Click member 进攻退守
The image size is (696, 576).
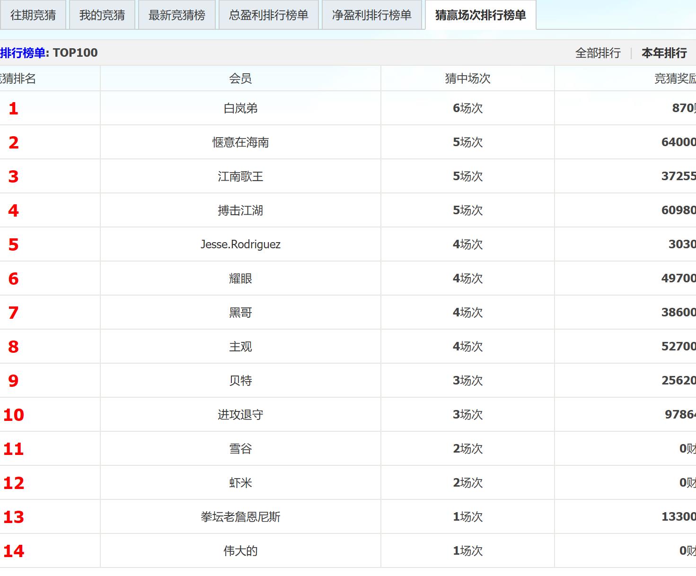[x=240, y=415]
